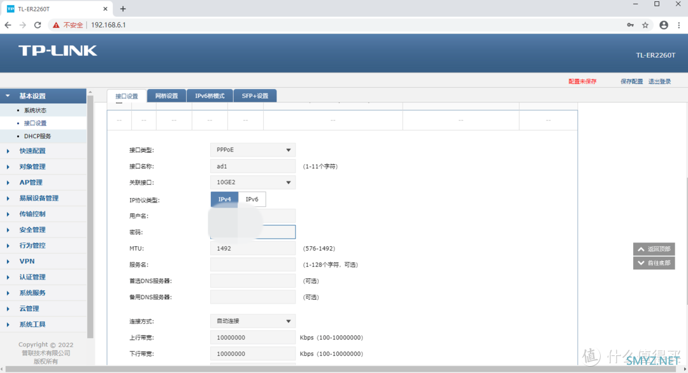Image resolution: width=688 pixels, height=373 pixels.
Task: Click the TP-LINK logo
Action: (57, 50)
